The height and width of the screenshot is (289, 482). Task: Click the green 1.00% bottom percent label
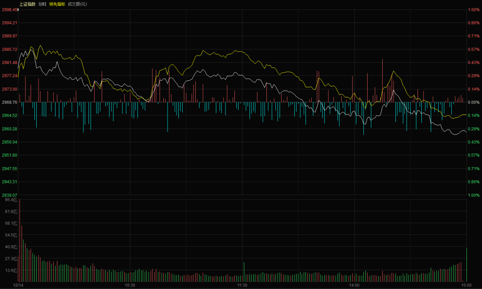[x=474, y=195]
